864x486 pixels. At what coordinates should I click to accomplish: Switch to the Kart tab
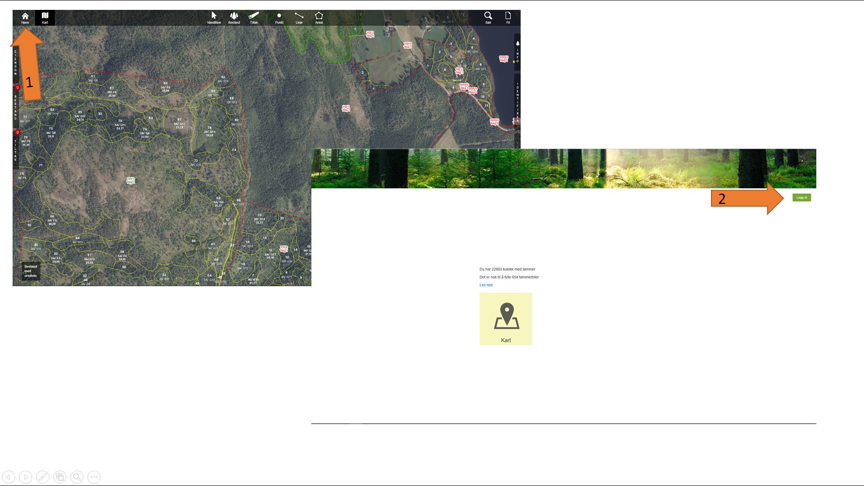pos(45,18)
